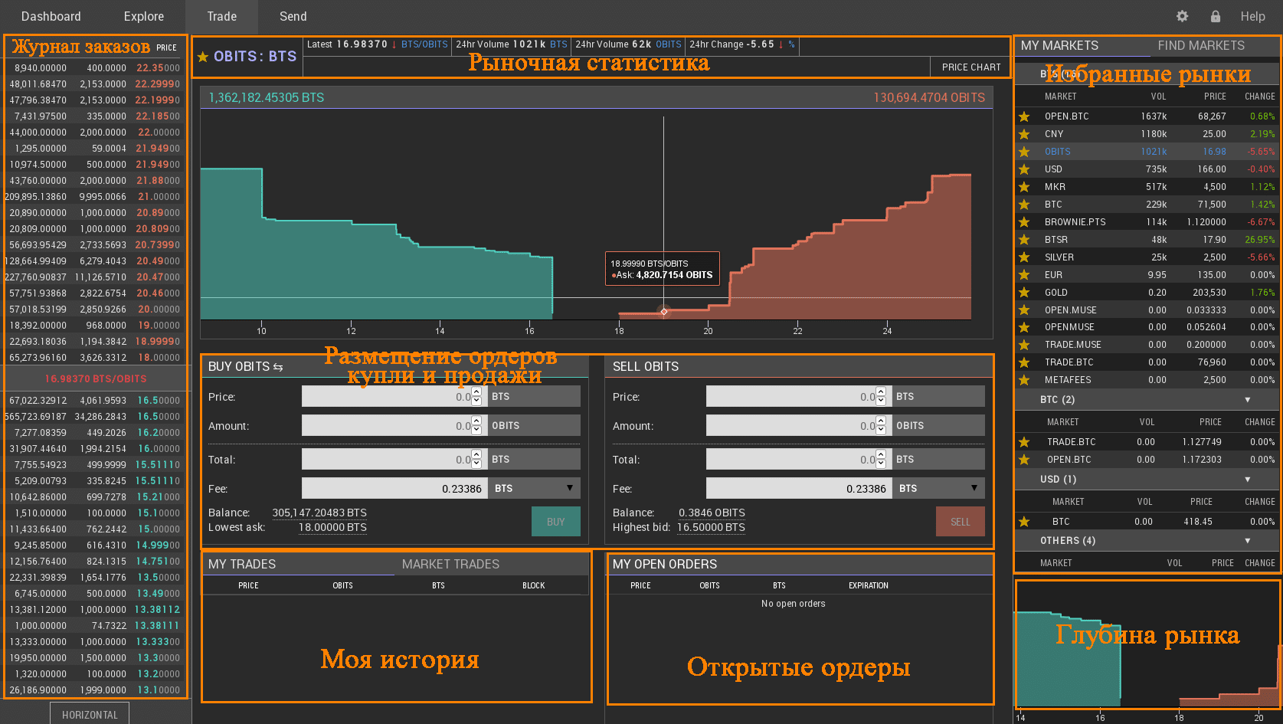Sort BTS markets by VOL column
The height and width of the screenshot is (724, 1283).
(1158, 97)
